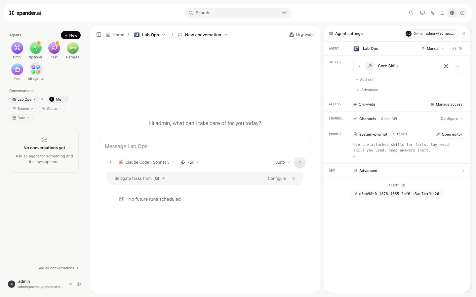The width and height of the screenshot is (476, 297).
Task: Open New conversation breadcrumb dropdown
Action: 226,35
